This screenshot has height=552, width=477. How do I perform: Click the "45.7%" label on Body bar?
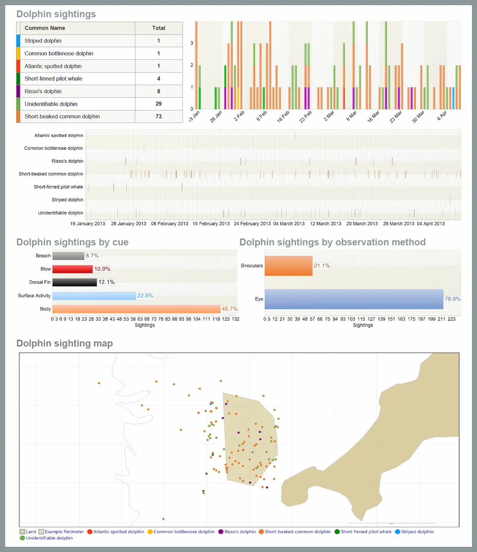click(x=230, y=309)
